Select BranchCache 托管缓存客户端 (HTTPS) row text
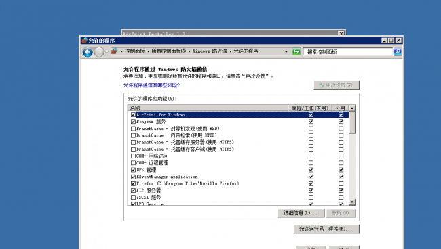The width and height of the screenshot is (441, 249). pos(185,149)
